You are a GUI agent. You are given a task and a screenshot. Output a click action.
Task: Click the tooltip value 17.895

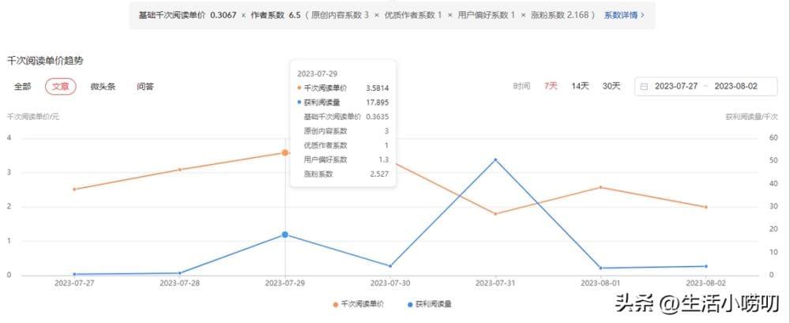click(x=378, y=103)
